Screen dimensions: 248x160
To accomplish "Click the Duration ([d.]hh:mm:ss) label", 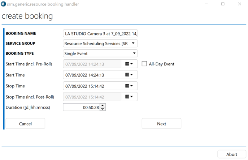I will [28, 108].
